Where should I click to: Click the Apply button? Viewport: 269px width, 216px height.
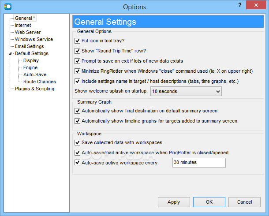[x=174, y=202]
